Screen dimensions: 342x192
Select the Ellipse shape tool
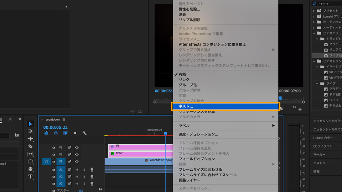click(x=30, y=161)
